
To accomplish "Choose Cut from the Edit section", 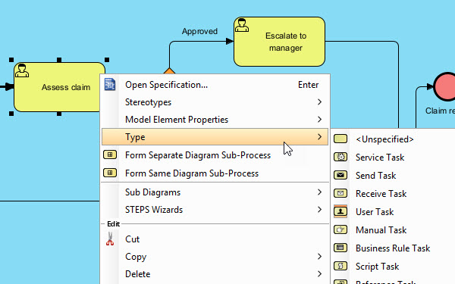I will [x=215, y=239].
